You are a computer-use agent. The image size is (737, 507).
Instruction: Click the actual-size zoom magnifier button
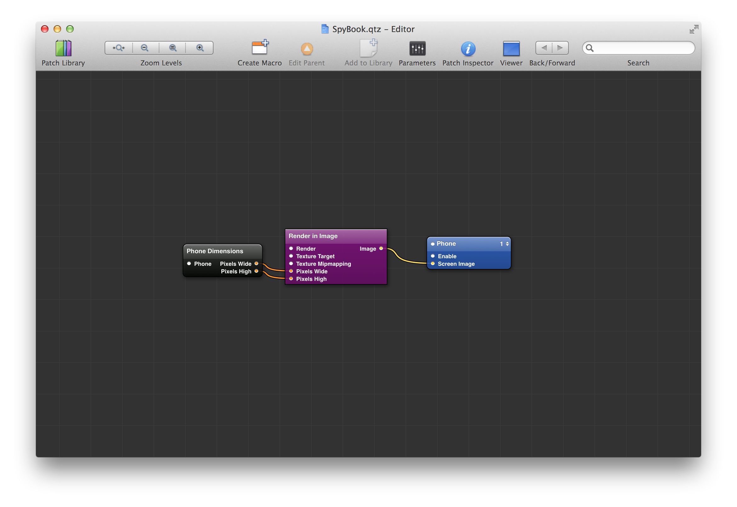[173, 48]
